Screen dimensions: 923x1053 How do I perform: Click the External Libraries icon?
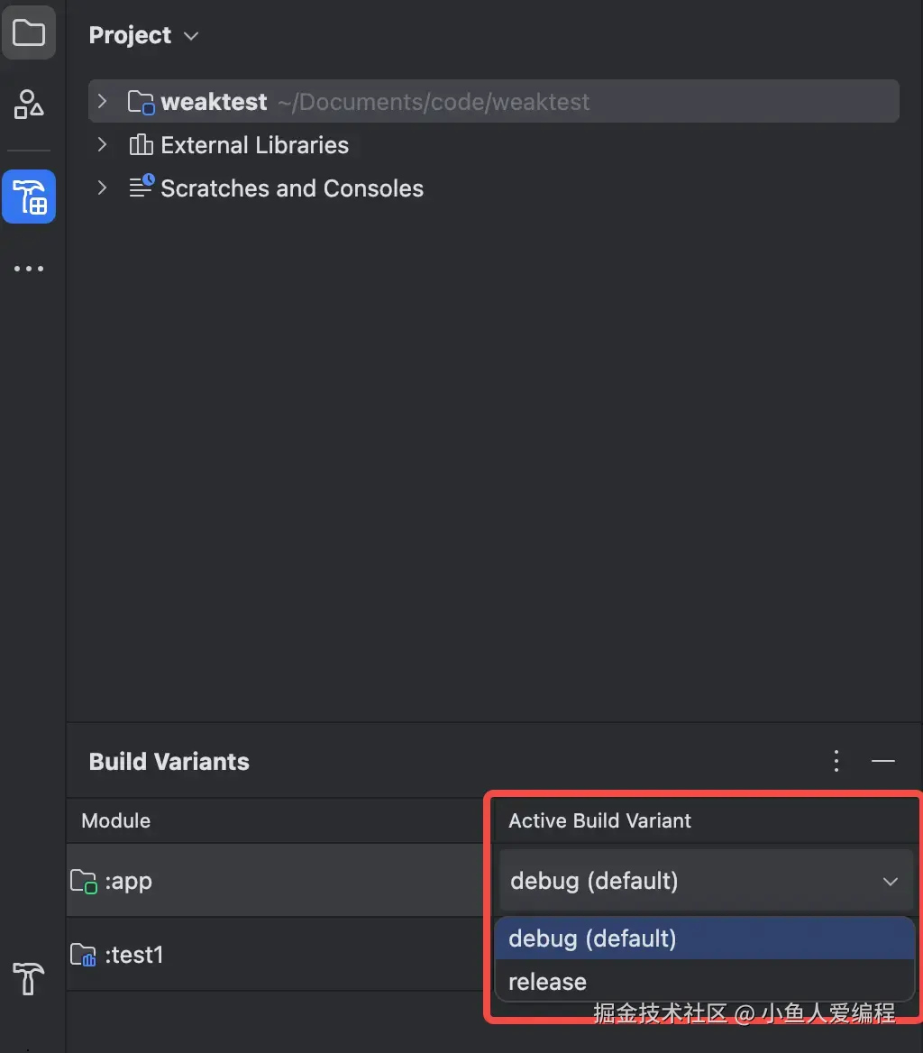pyautogui.click(x=141, y=145)
